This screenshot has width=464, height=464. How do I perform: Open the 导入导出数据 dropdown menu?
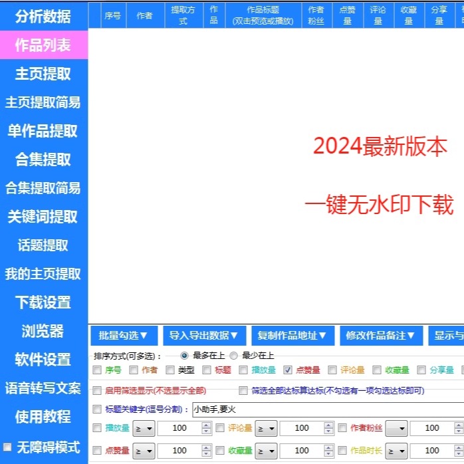[205, 336]
